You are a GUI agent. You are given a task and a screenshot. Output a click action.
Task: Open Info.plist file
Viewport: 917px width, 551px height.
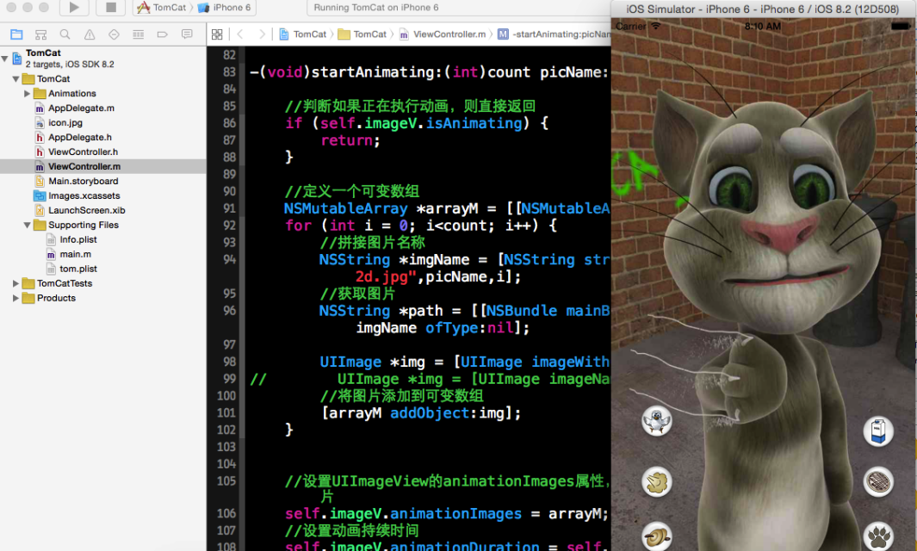pos(77,240)
